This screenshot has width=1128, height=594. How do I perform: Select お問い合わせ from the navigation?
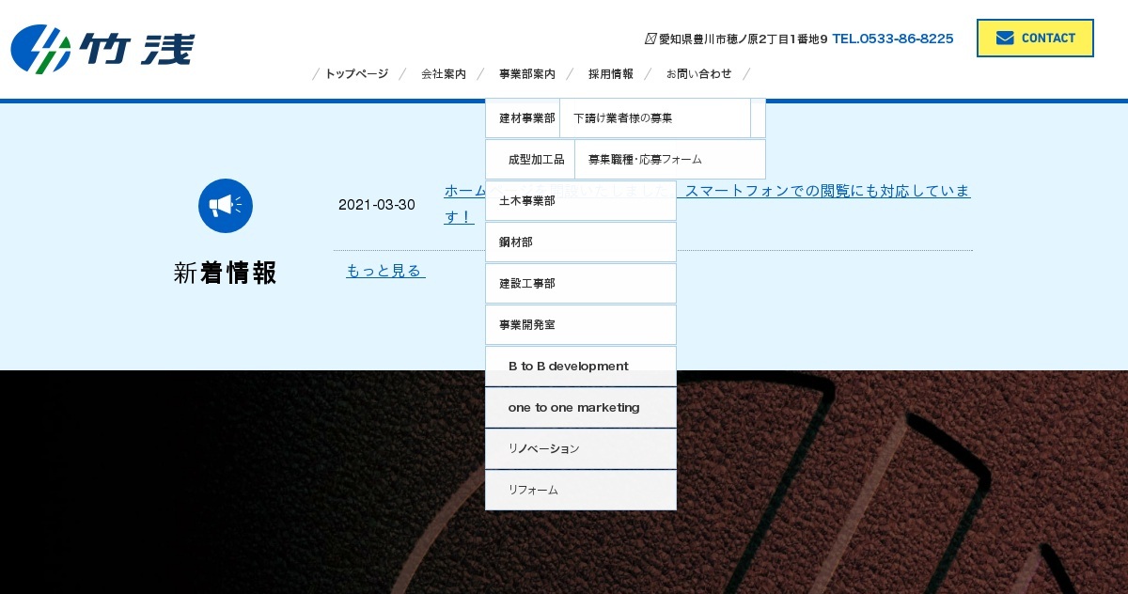coord(699,73)
